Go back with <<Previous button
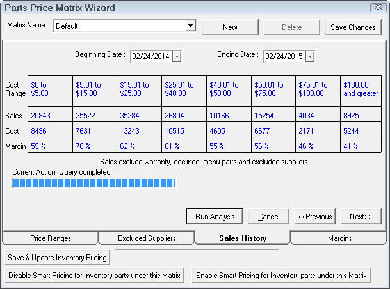Viewport: 390px width, 289px height. tap(314, 217)
